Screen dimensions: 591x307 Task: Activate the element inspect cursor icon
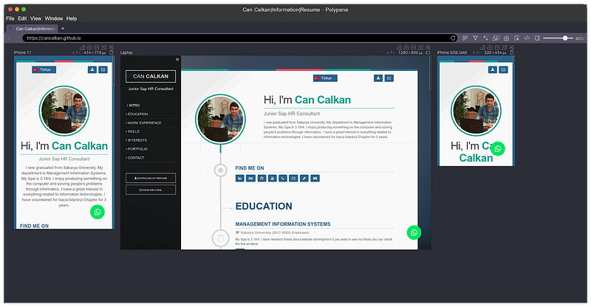click(x=516, y=38)
